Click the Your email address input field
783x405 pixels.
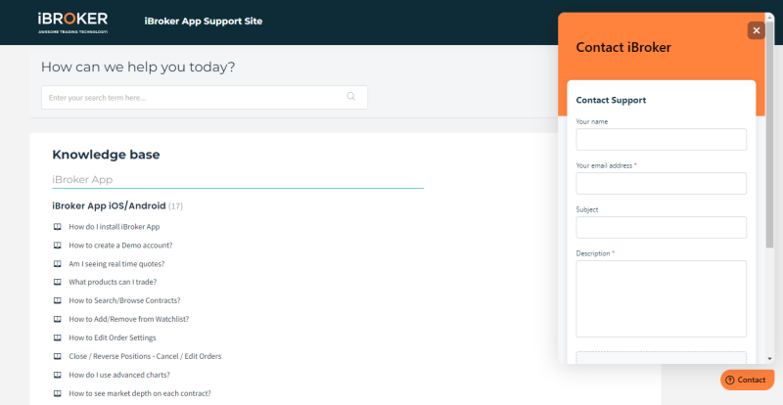tap(662, 183)
